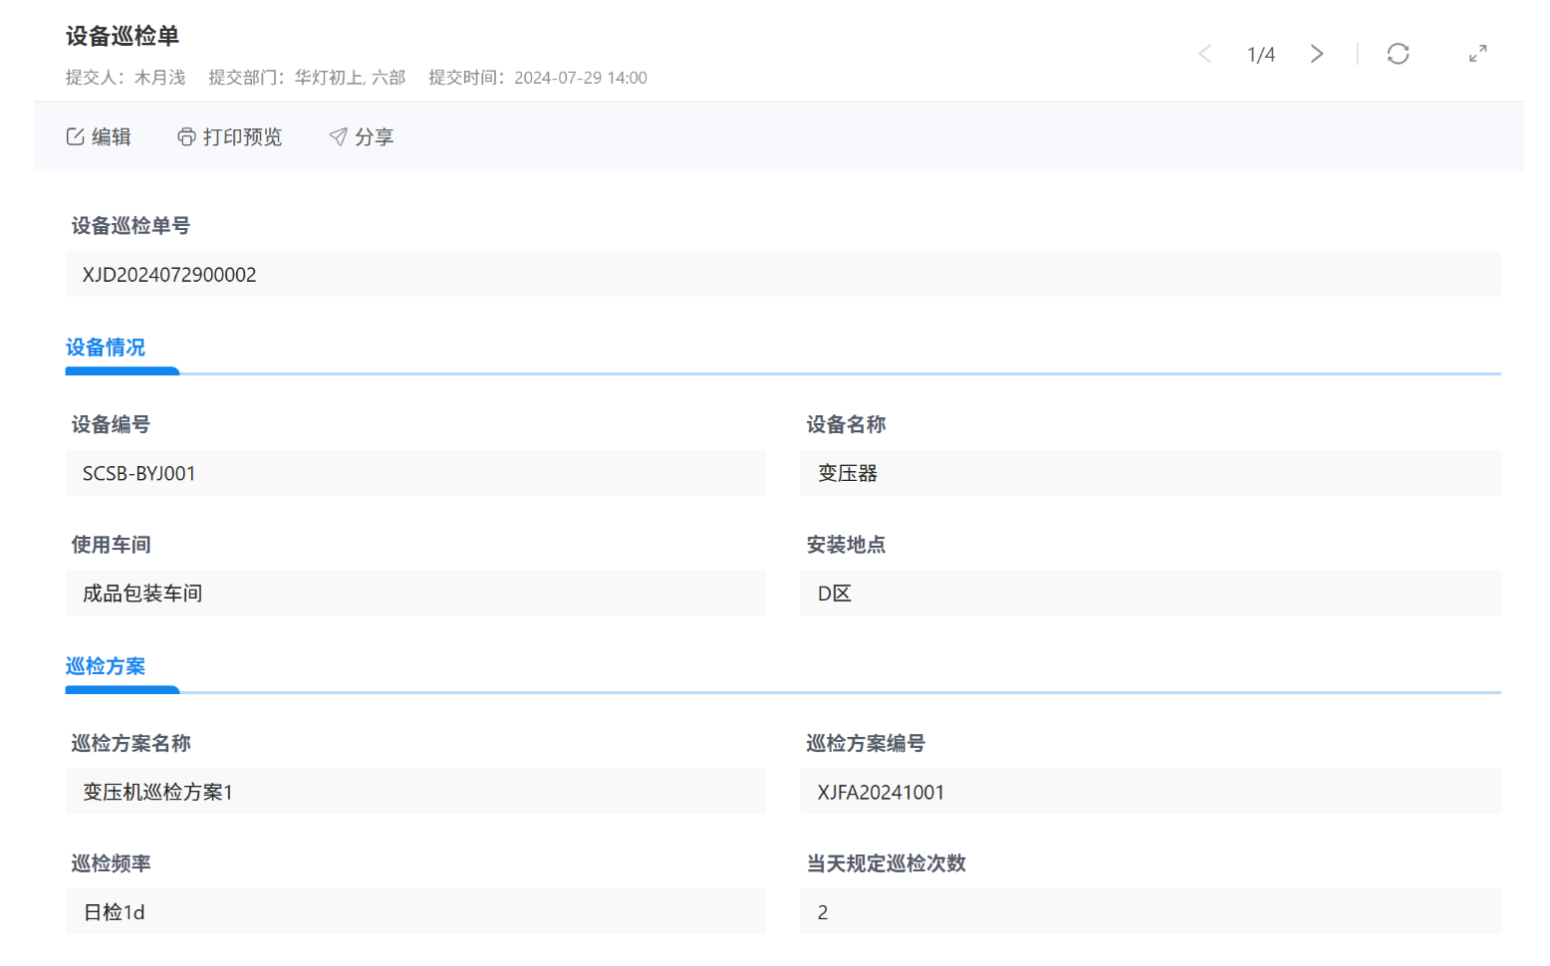The width and height of the screenshot is (1550, 966).
Task: Click the 巡检方案编号 field XJFA20241001
Action: [1150, 792]
